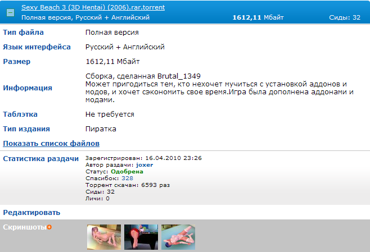Image resolution: width=370 pixels, height=252 pixels.
Task: Click the "Статистика раздачи" label
Action: coord(41,158)
